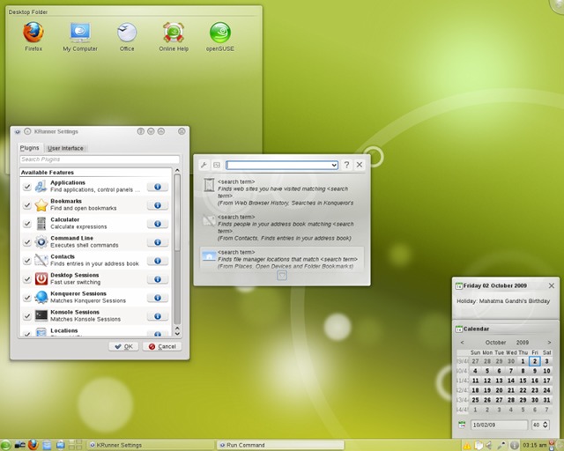Go to next month in calendar
The width and height of the screenshot is (564, 451).
(549, 343)
